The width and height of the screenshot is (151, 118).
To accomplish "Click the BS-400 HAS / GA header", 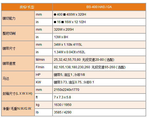I will click(99, 7).
